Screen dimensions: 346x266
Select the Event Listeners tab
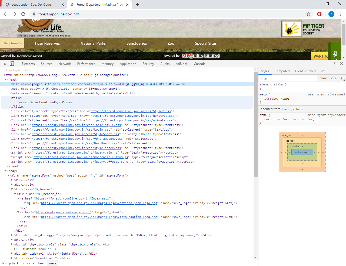[306, 71]
